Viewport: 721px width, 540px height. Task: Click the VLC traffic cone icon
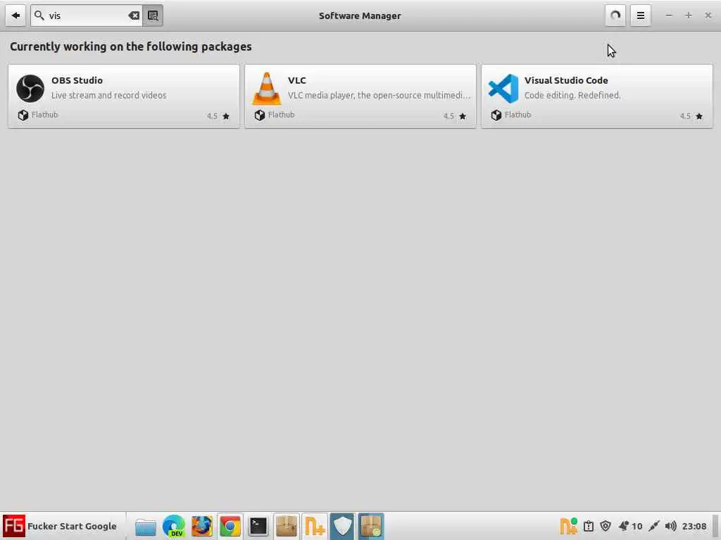coord(267,89)
